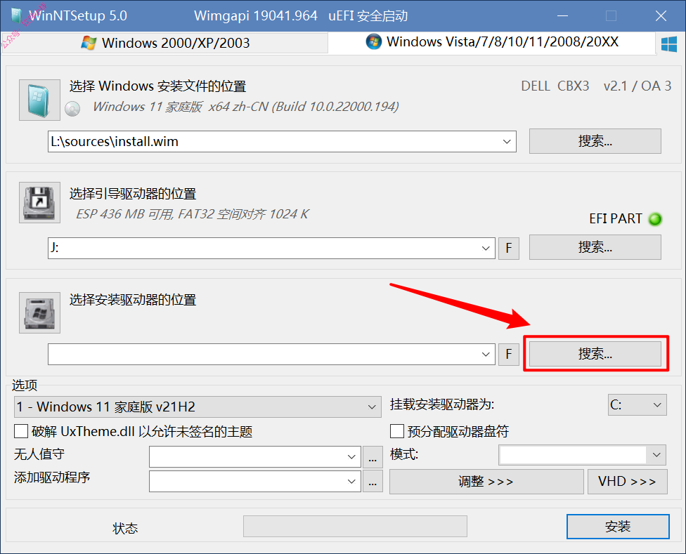Click the 选择 Windows 安装文件的位置 label

click(x=158, y=86)
